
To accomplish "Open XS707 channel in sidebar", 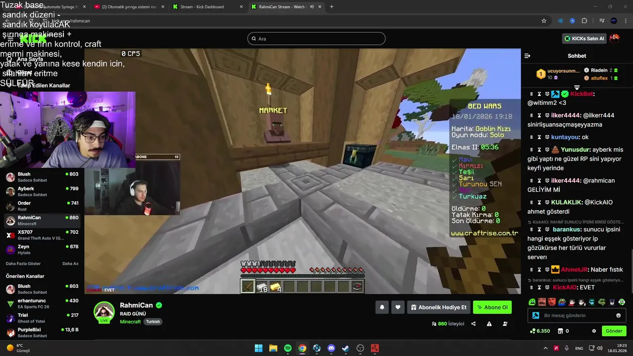I will click(42, 235).
